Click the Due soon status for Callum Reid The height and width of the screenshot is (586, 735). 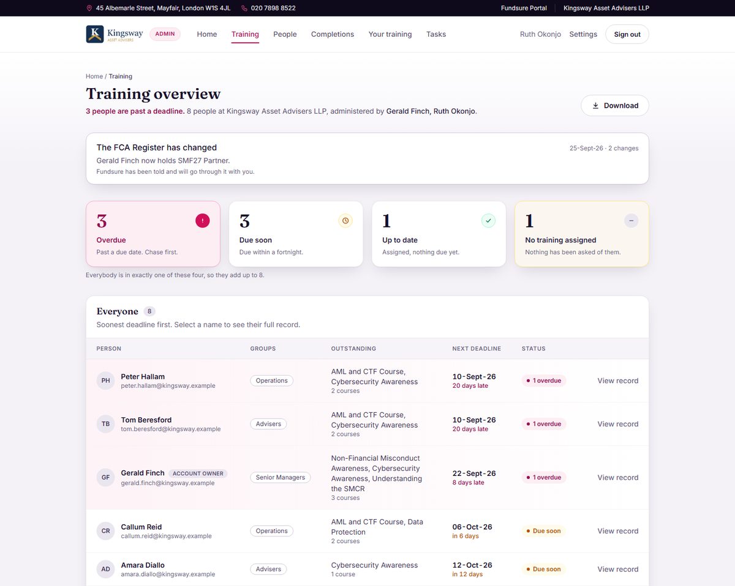pyautogui.click(x=543, y=531)
